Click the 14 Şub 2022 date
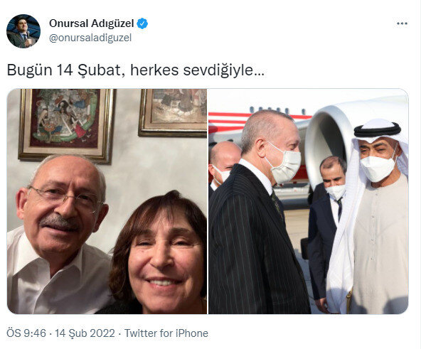This screenshot has width=421, height=349. click(85, 333)
